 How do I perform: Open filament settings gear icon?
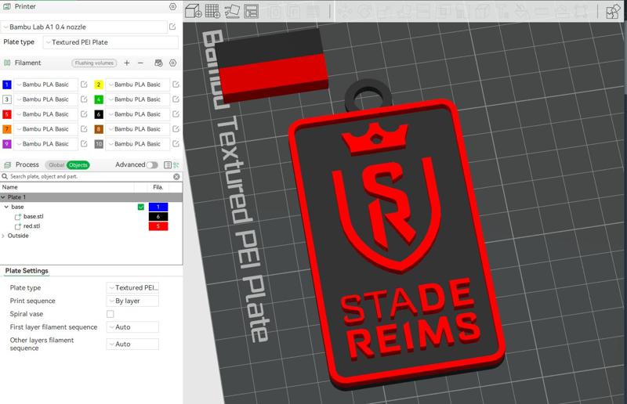point(172,63)
